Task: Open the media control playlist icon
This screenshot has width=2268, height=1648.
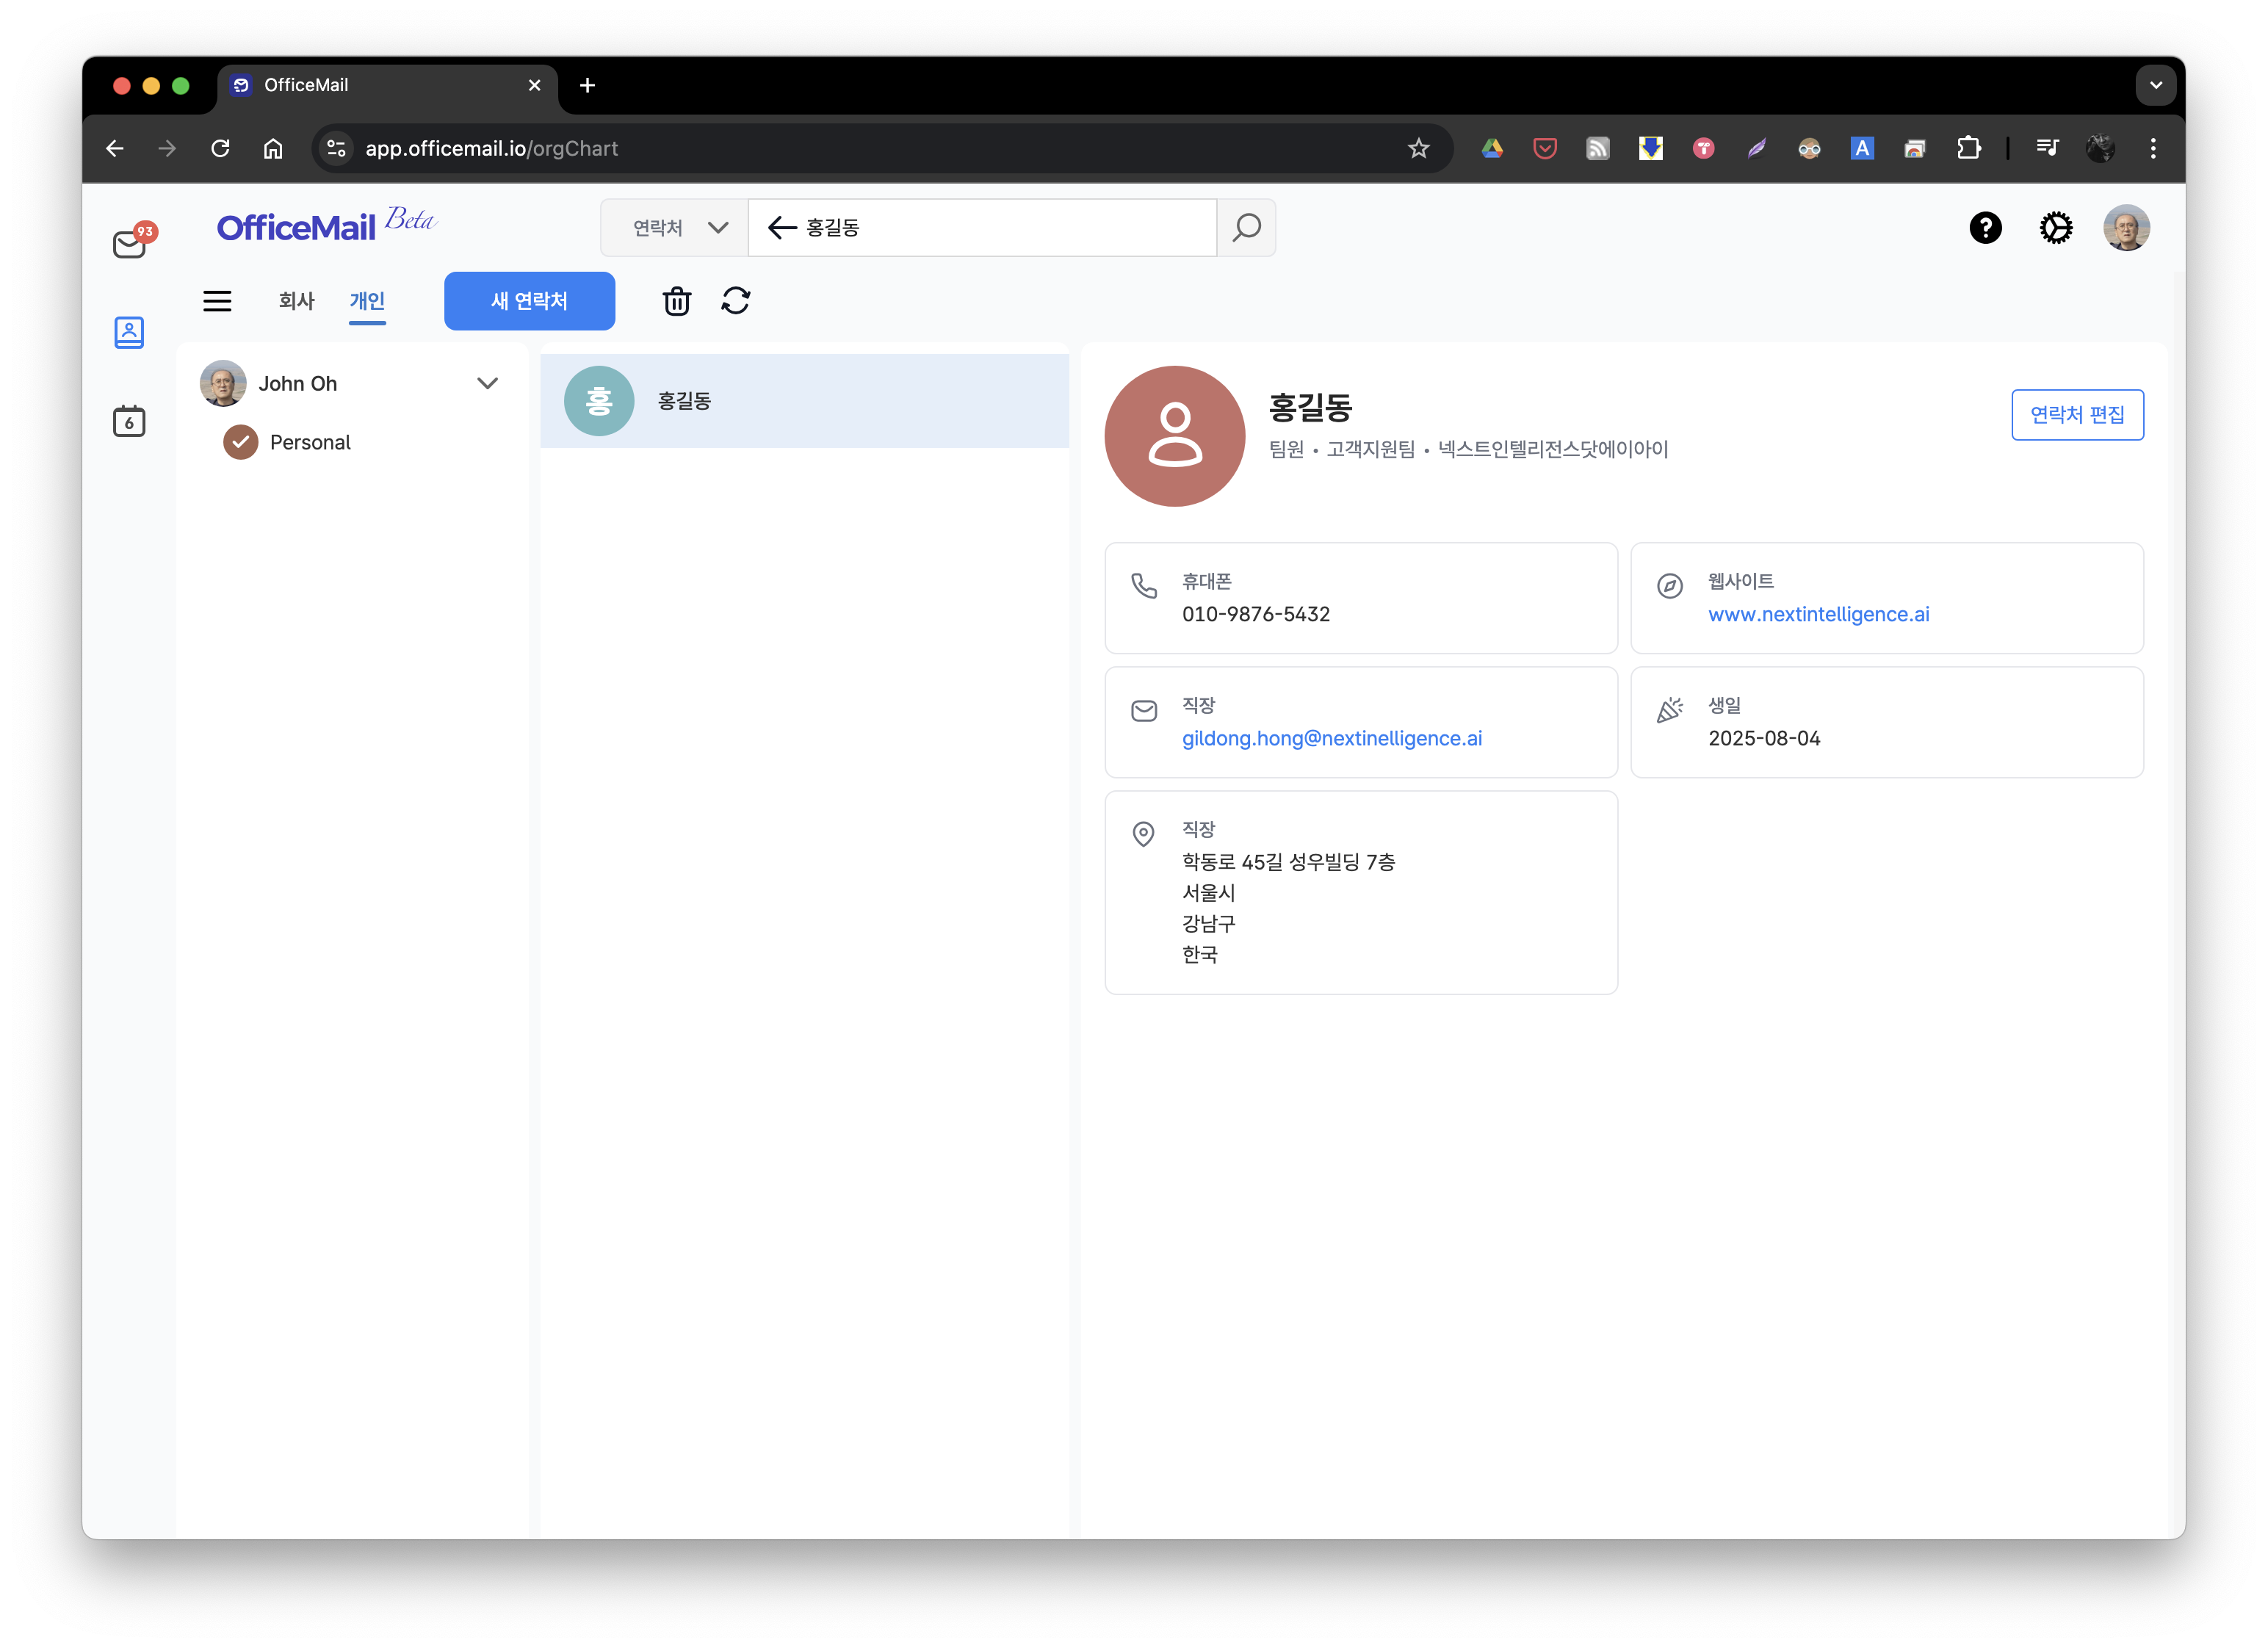Action: click(2047, 149)
